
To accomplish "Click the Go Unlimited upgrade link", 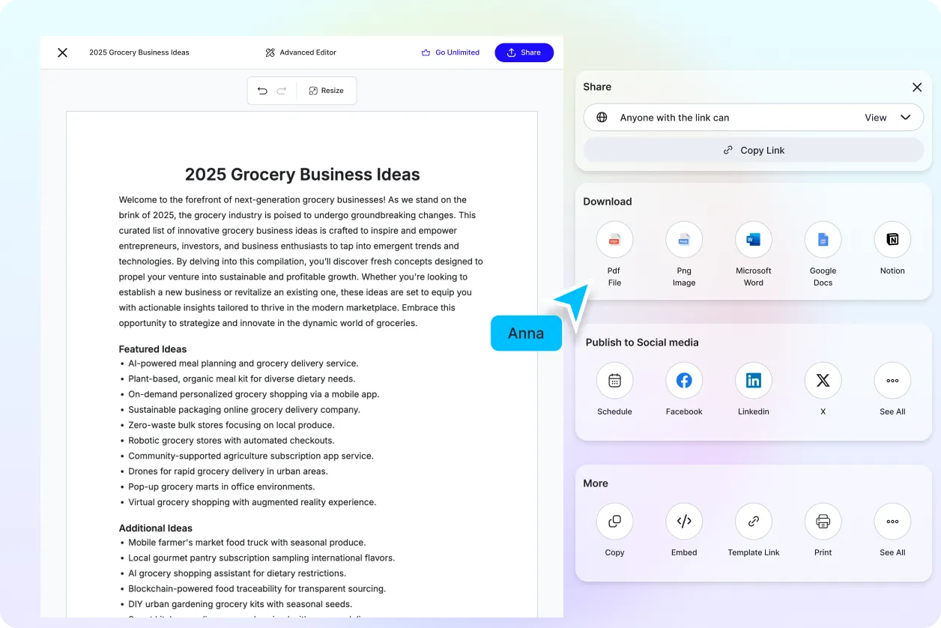I will (450, 52).
